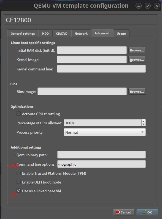Browse for a Bios image file

click(137, 92)
